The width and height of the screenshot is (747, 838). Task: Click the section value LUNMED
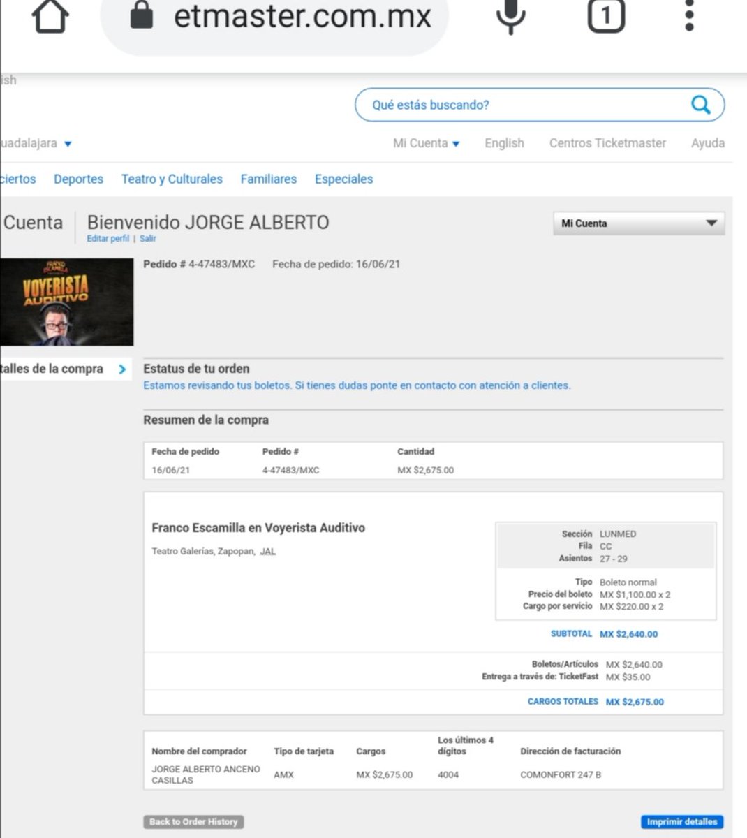[x=618, y=534]
